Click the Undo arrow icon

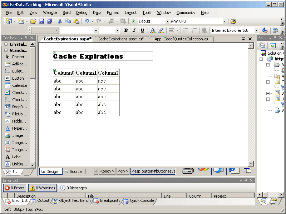tap(87, 21)
